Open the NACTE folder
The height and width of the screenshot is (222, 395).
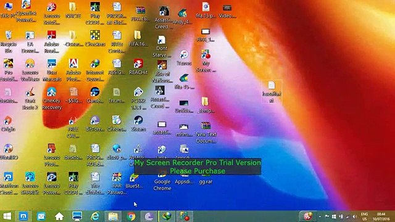73,10
